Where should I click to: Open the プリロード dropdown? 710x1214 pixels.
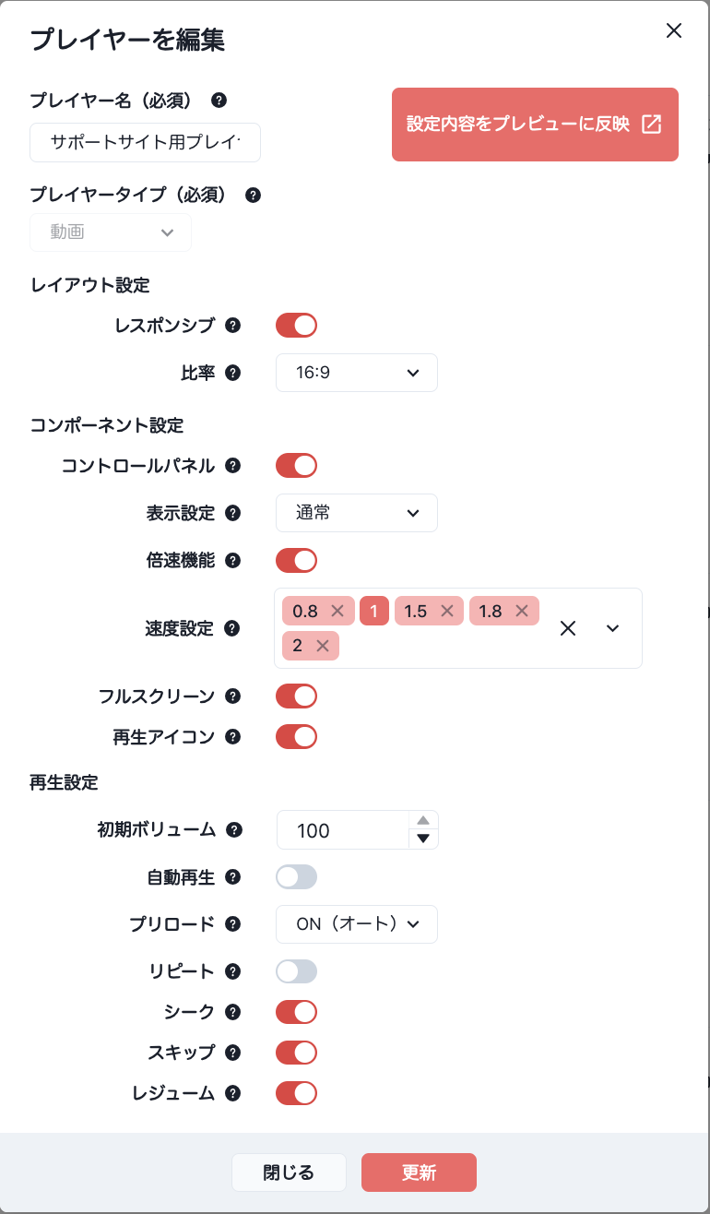357,923
